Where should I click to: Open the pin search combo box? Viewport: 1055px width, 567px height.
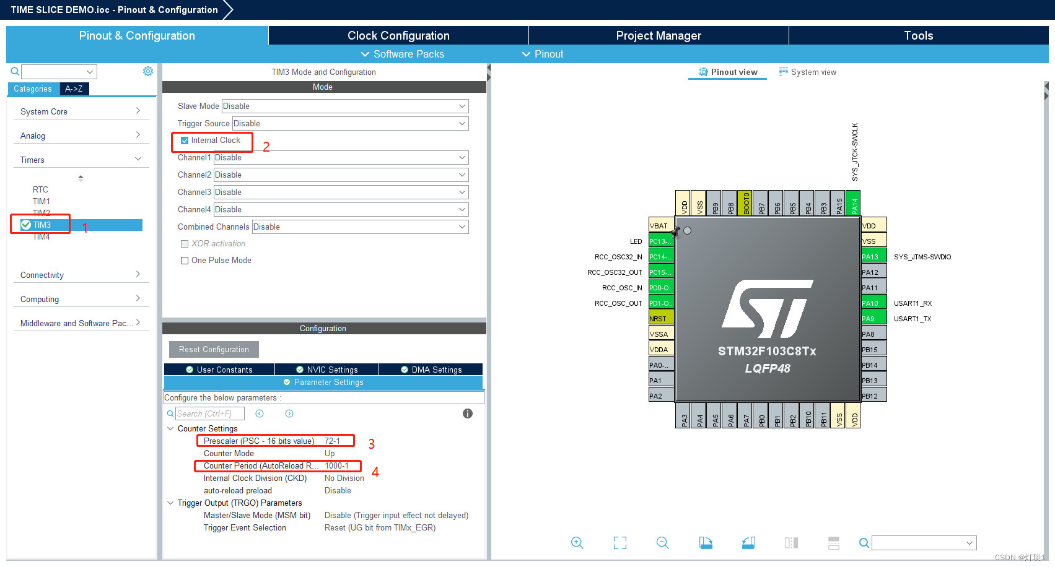click(x=924, y=543)
